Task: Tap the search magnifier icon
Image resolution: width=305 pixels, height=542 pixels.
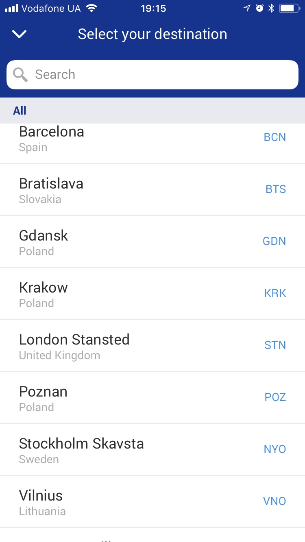Action: (20, 75)
